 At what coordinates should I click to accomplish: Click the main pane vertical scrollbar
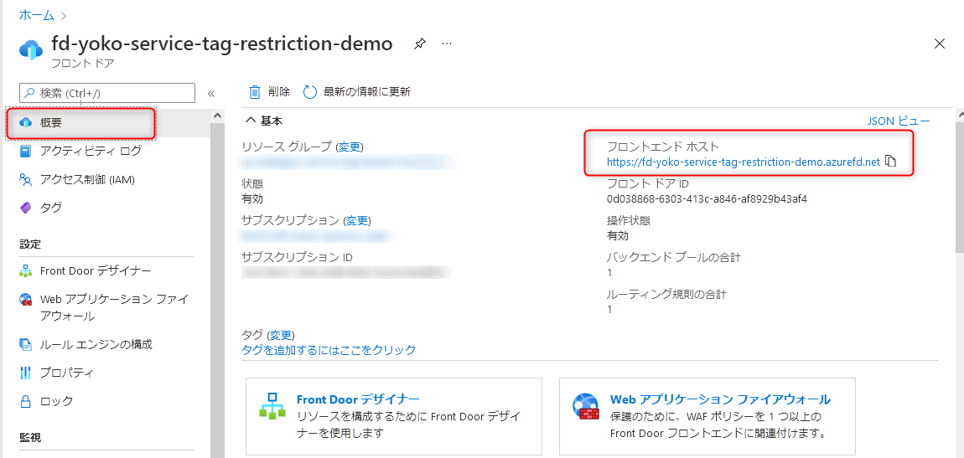pyautogui.click(x=959, y=188)
